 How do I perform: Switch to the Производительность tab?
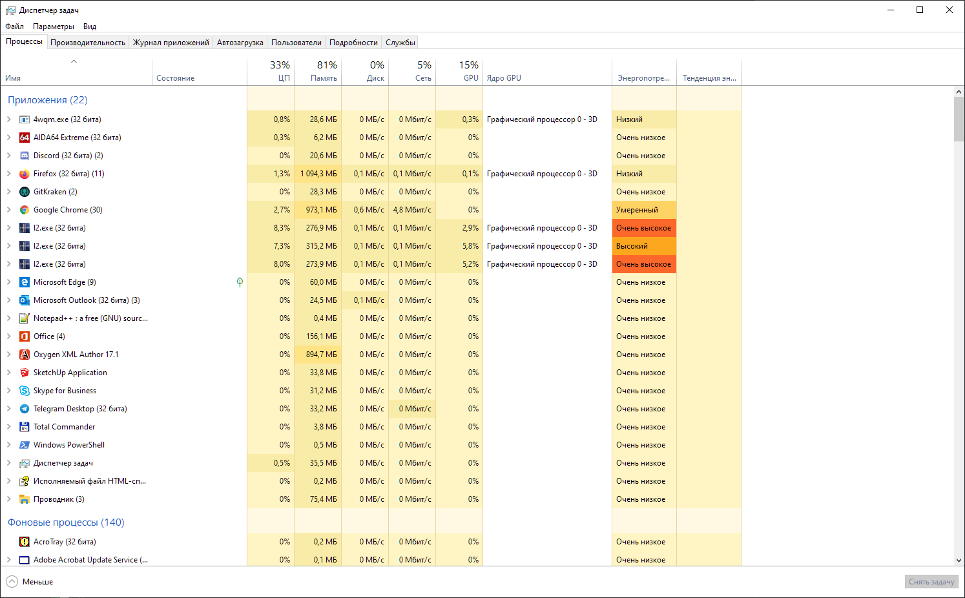[x=88, y=43]
